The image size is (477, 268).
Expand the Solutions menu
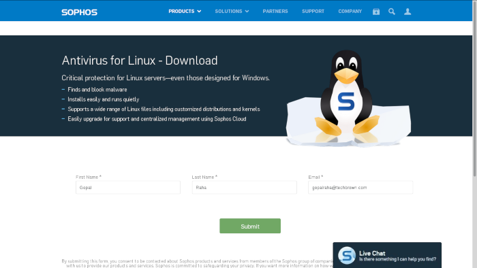[232, 12]
